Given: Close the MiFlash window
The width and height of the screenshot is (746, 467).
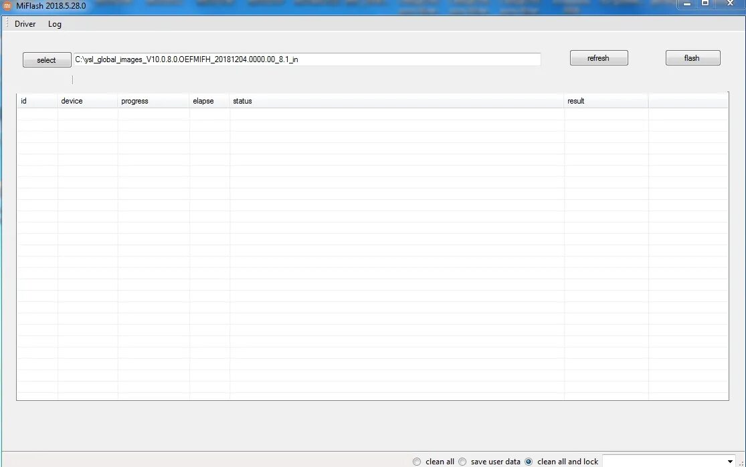Looking at the screenshot, I should [731, 4].
